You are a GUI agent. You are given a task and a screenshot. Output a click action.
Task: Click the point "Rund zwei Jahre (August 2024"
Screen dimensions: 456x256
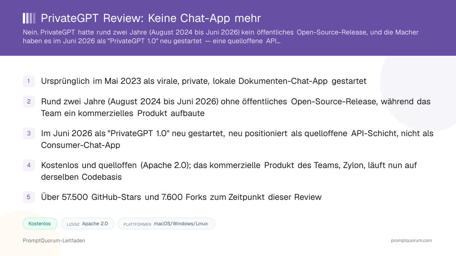[236, 107]
